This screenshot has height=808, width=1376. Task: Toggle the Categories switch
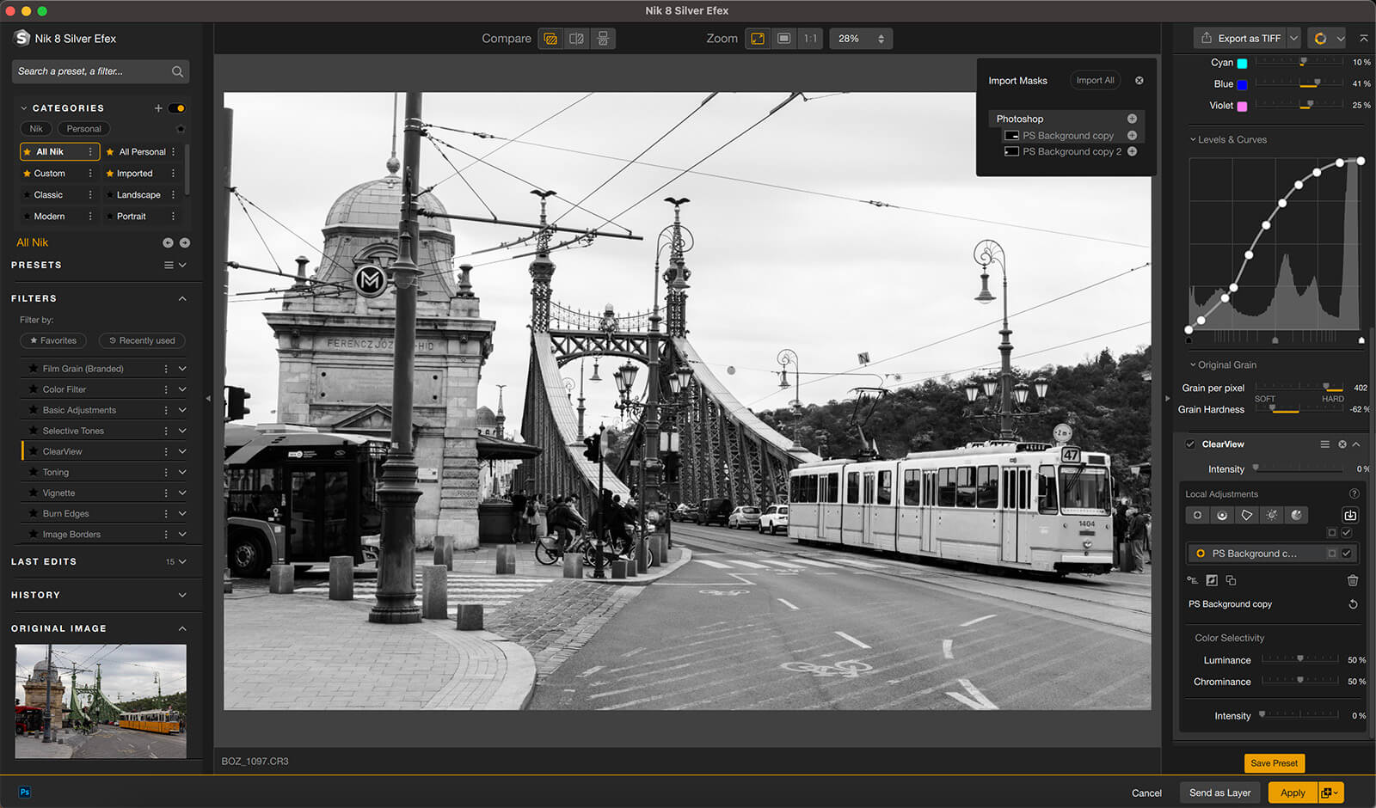pyautogui.click(x=177, y=108)
